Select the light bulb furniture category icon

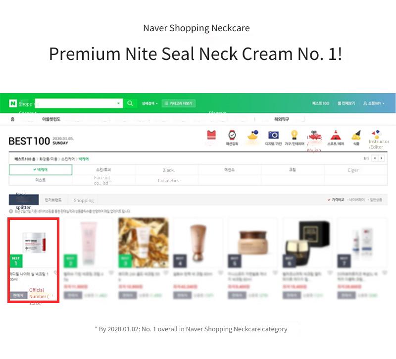click(294, 135)
